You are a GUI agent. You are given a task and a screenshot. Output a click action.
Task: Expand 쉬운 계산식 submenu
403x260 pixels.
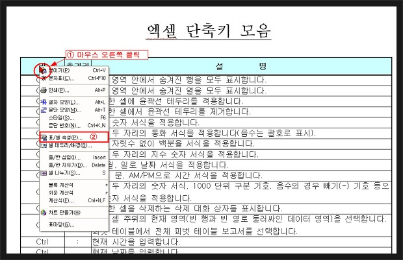click(x=74, y=193)
